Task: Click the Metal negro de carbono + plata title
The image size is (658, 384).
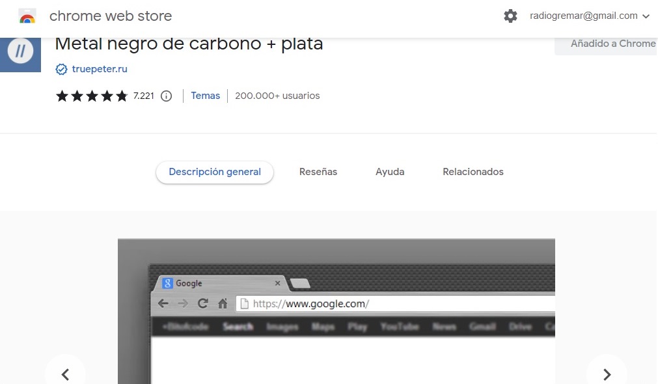Action: [189, 44]
